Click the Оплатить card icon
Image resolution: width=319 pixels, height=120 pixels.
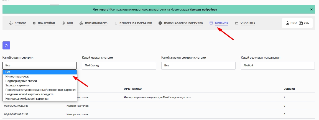click(x=237, y=23)
